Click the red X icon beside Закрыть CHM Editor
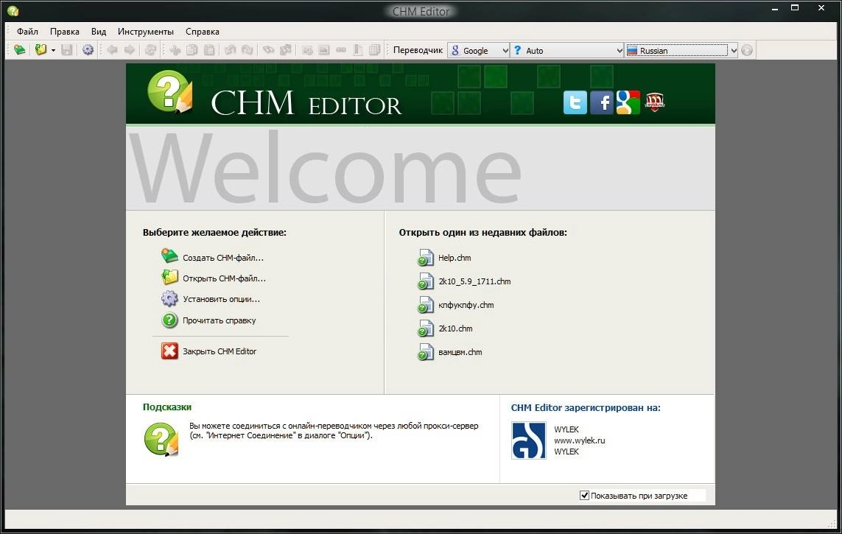Screen dimensions: 842x534 click(x=169, y=351)
